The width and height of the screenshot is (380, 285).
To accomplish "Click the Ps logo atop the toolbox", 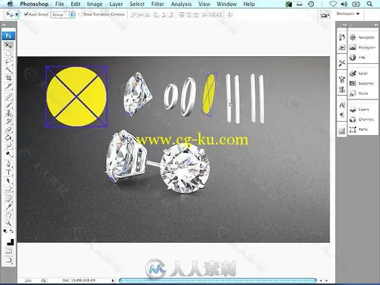I will pyautogui.click(x=8, y=36).
